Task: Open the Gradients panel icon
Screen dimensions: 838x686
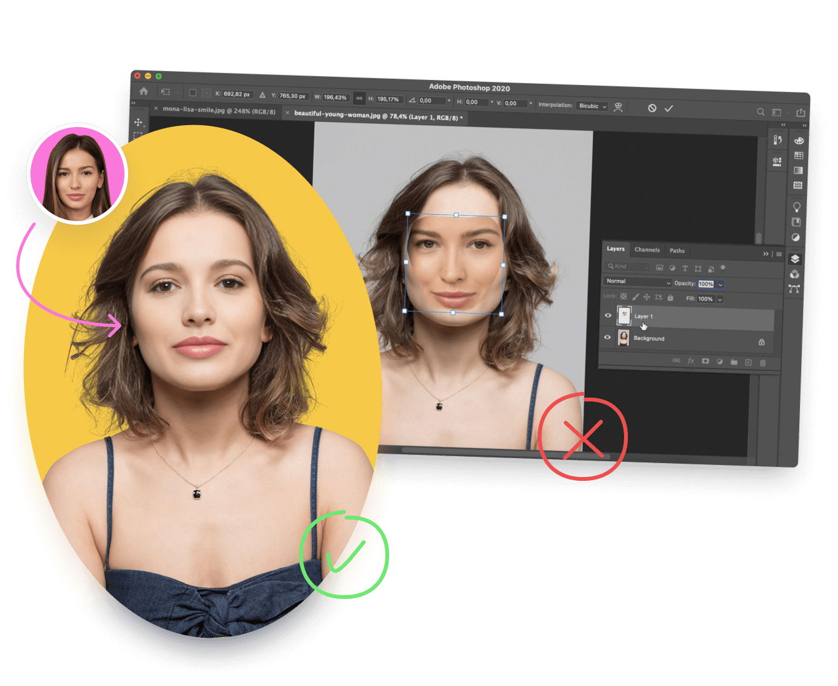Action: pyautogui.click(x=798, y=170)
